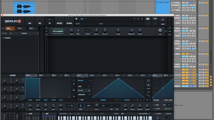This screenshot has height=120, width=214.
Task: Click the MENU button
Action: coord(155,19)
